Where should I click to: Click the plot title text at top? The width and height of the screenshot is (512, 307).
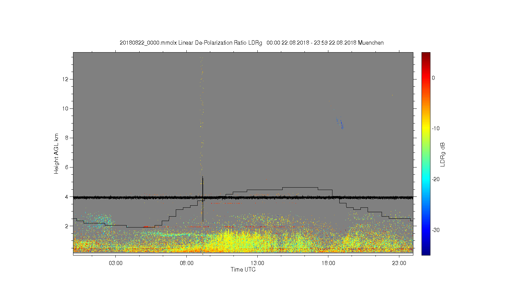tap(252, 43)
